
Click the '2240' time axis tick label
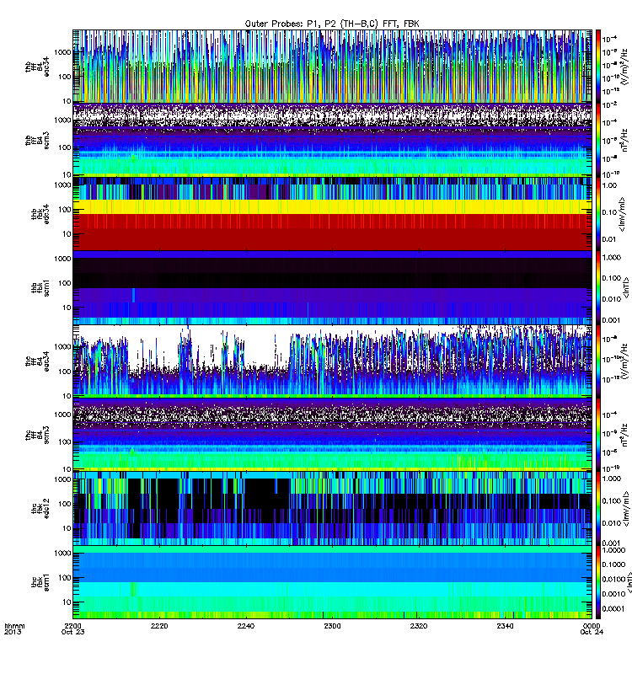[245, 626]
